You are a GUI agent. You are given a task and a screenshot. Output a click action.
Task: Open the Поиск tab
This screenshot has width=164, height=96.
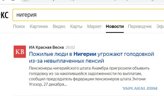coord(19,26)
